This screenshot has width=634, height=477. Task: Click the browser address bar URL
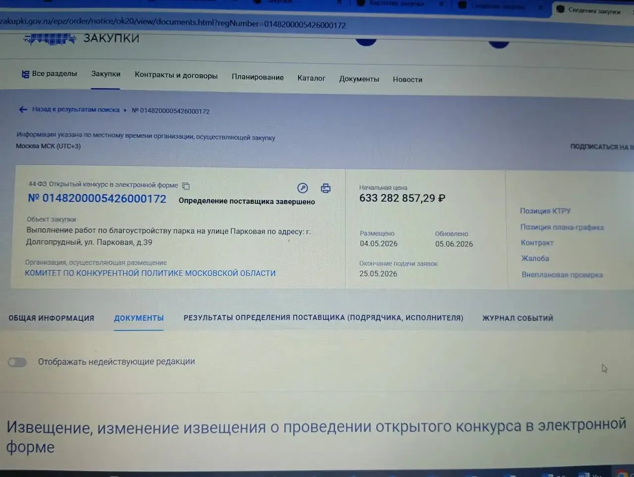(173, 23)
